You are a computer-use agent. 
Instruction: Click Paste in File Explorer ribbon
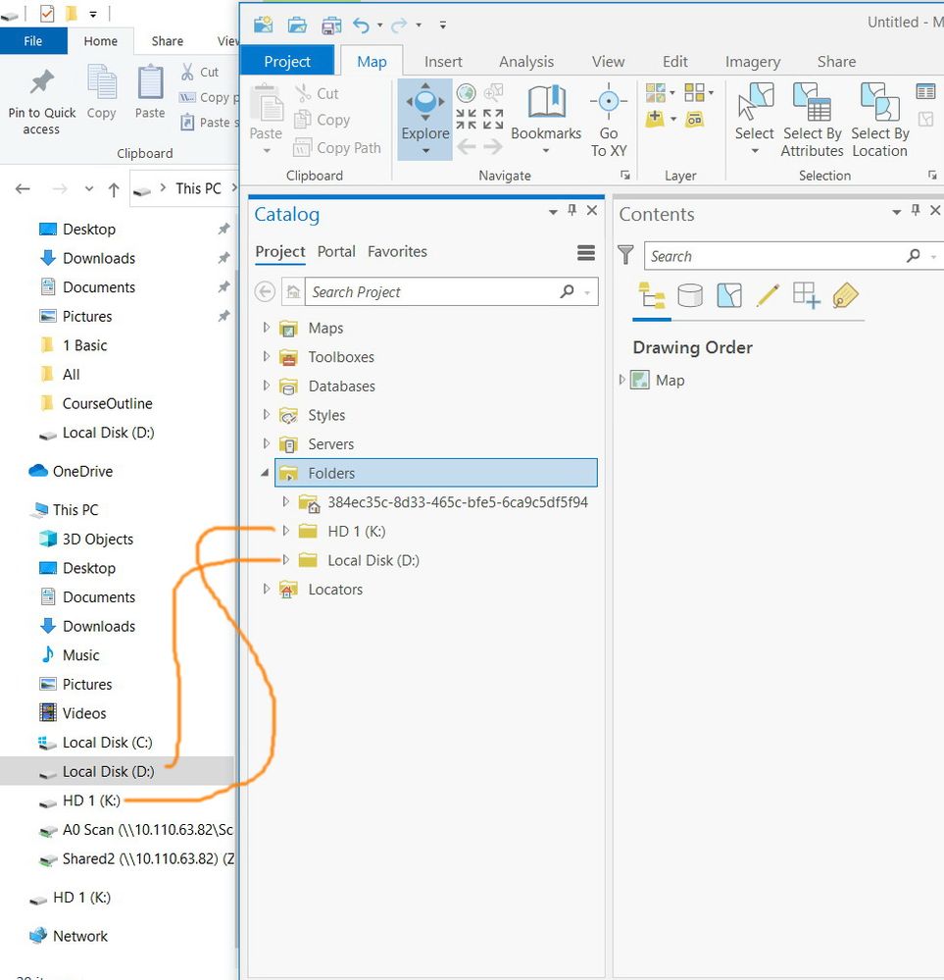coord(150,92)
